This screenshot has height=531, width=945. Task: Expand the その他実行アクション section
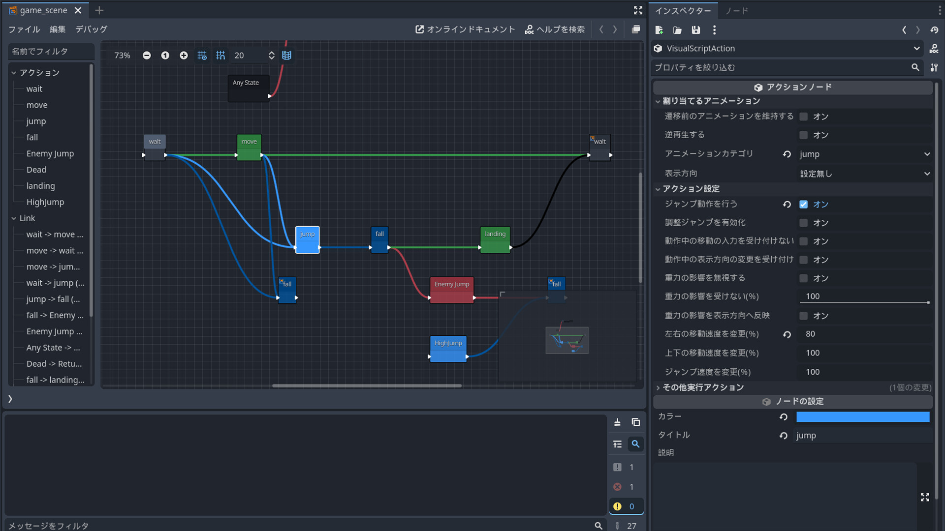(703, 387)
